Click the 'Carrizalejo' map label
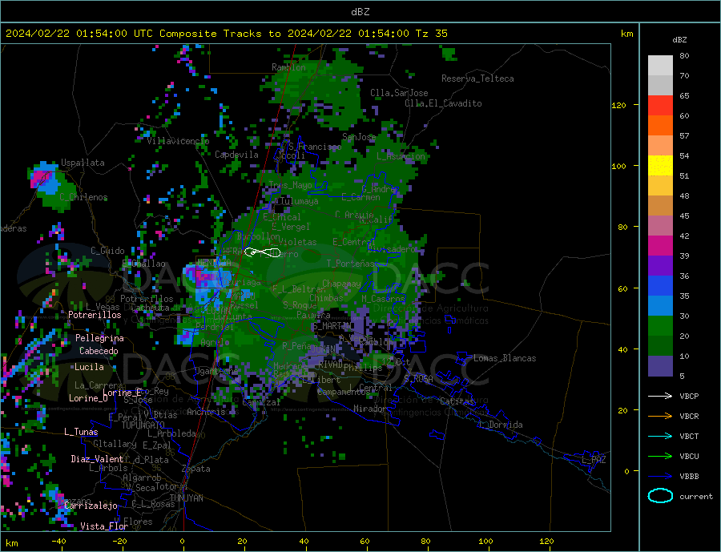721x552 pixels. coord(91,506)
